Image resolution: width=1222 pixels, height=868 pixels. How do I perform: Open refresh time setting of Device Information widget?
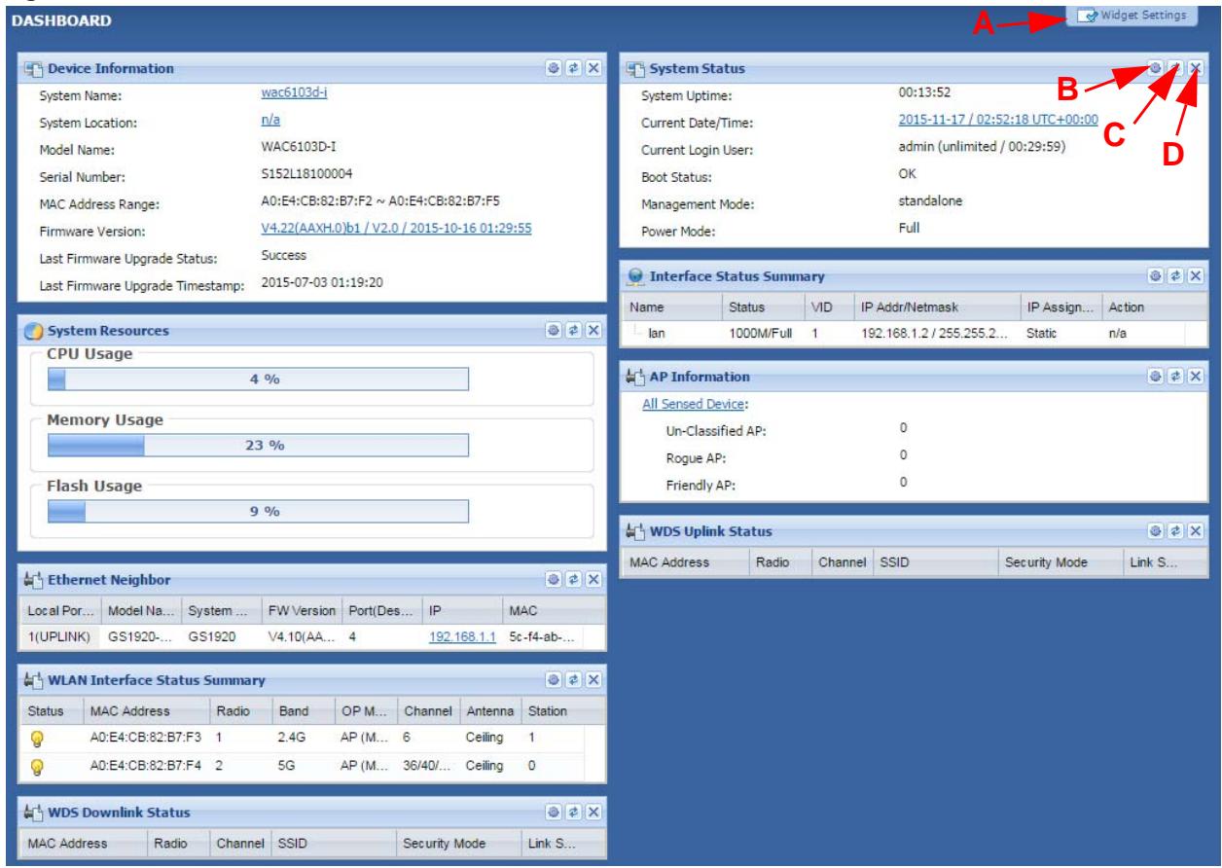pyautogui.click(x=553, y=68)
